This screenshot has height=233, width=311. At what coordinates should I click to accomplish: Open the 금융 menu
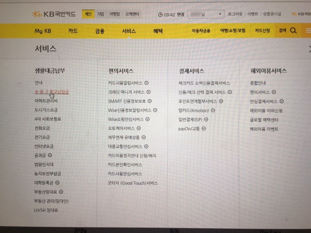pos(100,31)
